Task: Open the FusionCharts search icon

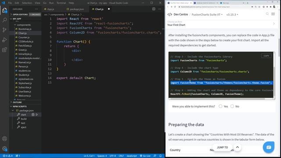Action: [x=267, y=14]
